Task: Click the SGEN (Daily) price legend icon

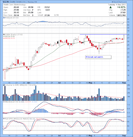Action: click(x=4, y=35)
